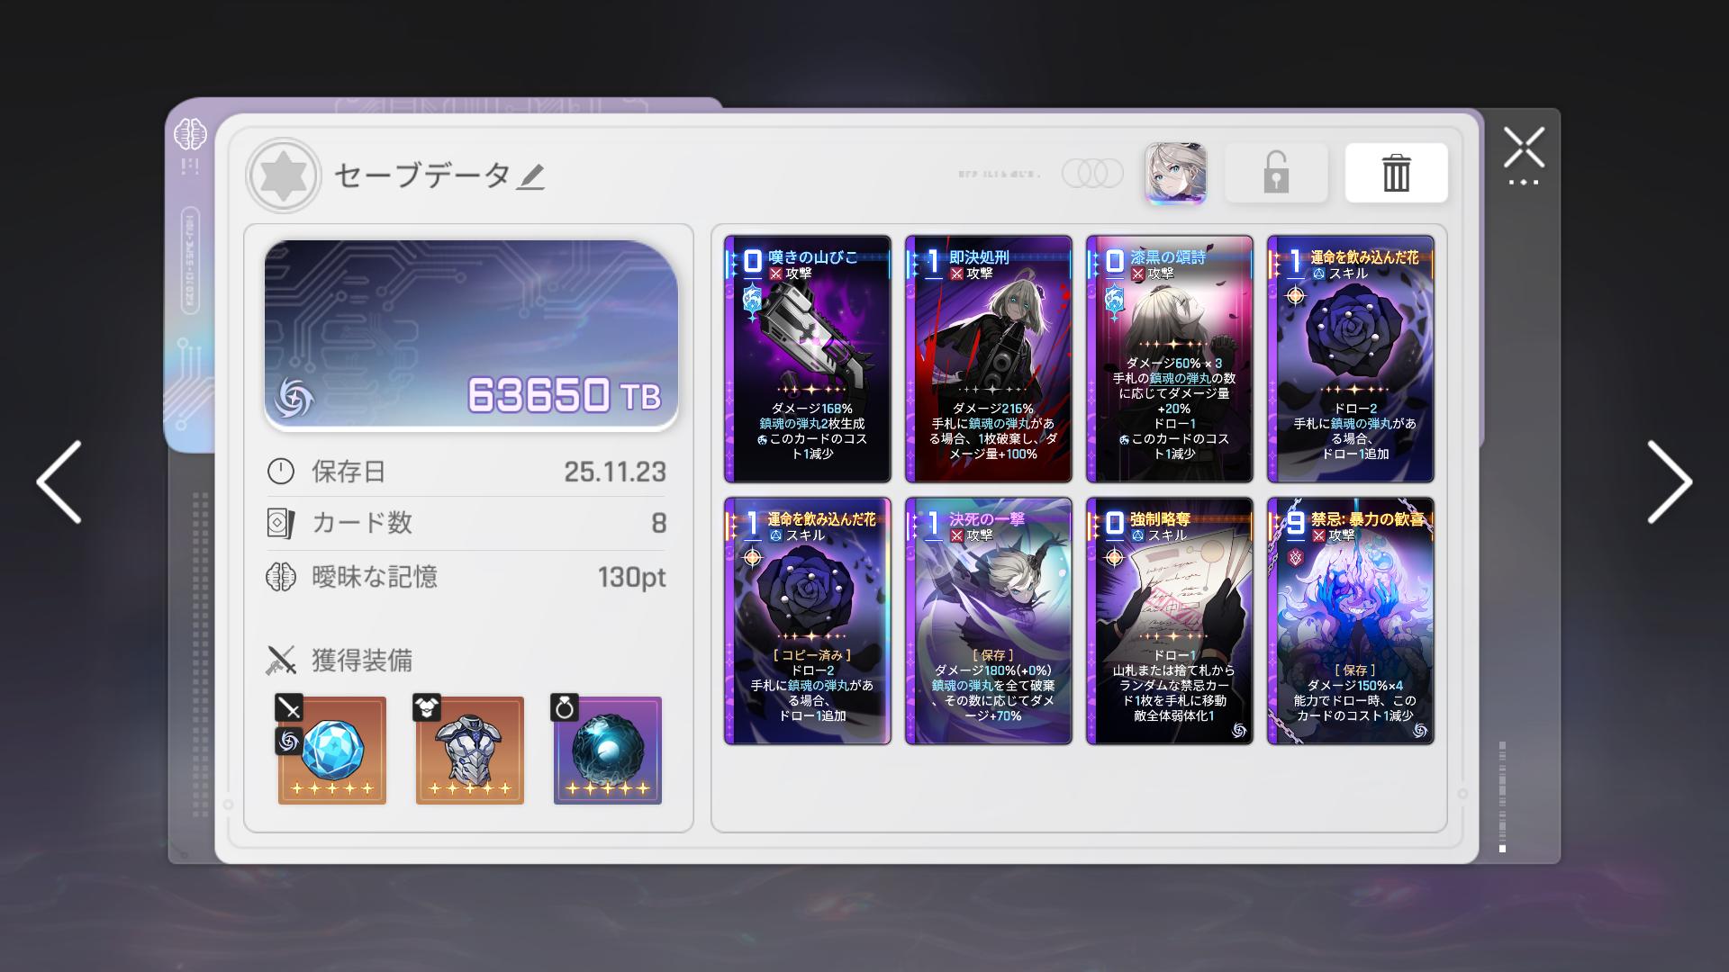Go to next save data arrow
This screenshot has height=972, width=1729.
[1670, 481]
